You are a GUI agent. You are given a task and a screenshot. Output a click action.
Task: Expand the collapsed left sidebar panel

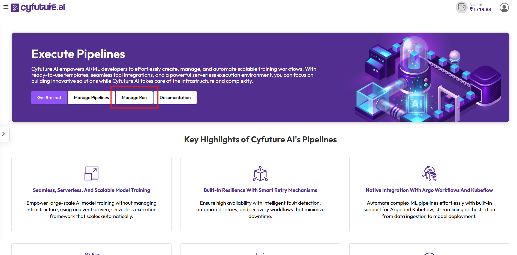[x=4, y=134]
